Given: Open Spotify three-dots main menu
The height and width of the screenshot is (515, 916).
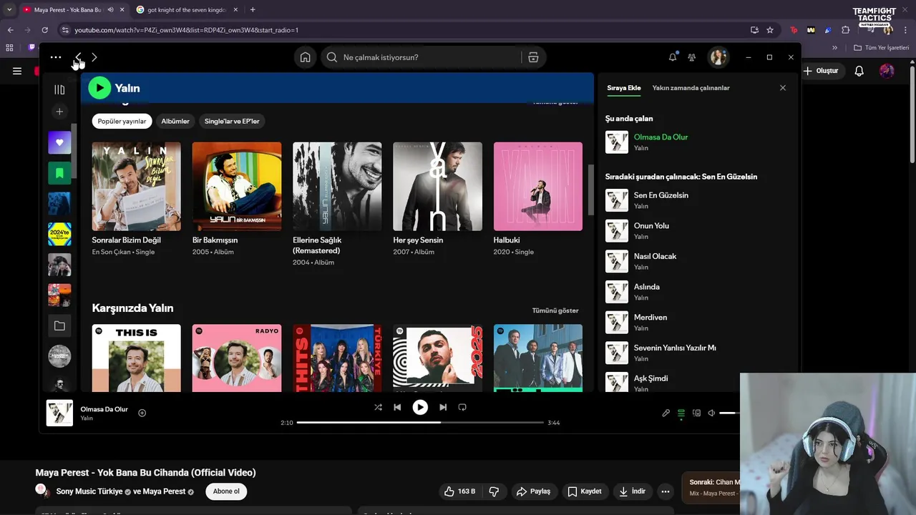Looking at the screenshot, I should (x=56, y=57).
